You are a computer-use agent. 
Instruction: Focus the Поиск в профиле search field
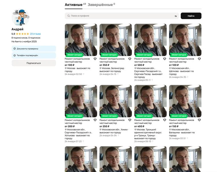pyautogui.click(x=122, y=16)
